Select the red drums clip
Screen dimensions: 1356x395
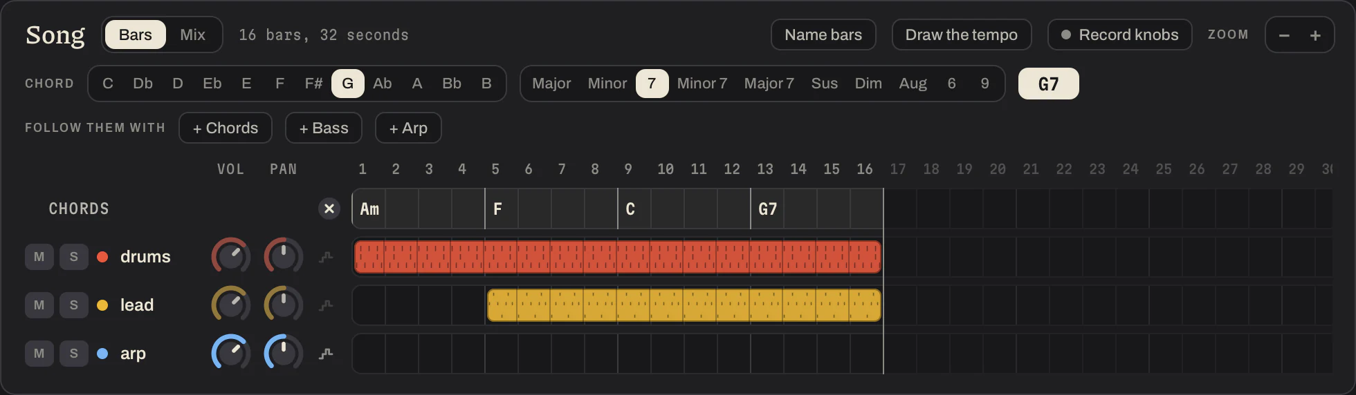tap(617, 257)
